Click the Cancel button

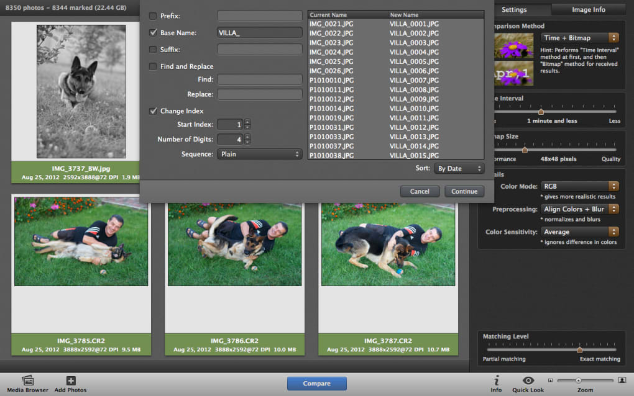tap(420, 191)
